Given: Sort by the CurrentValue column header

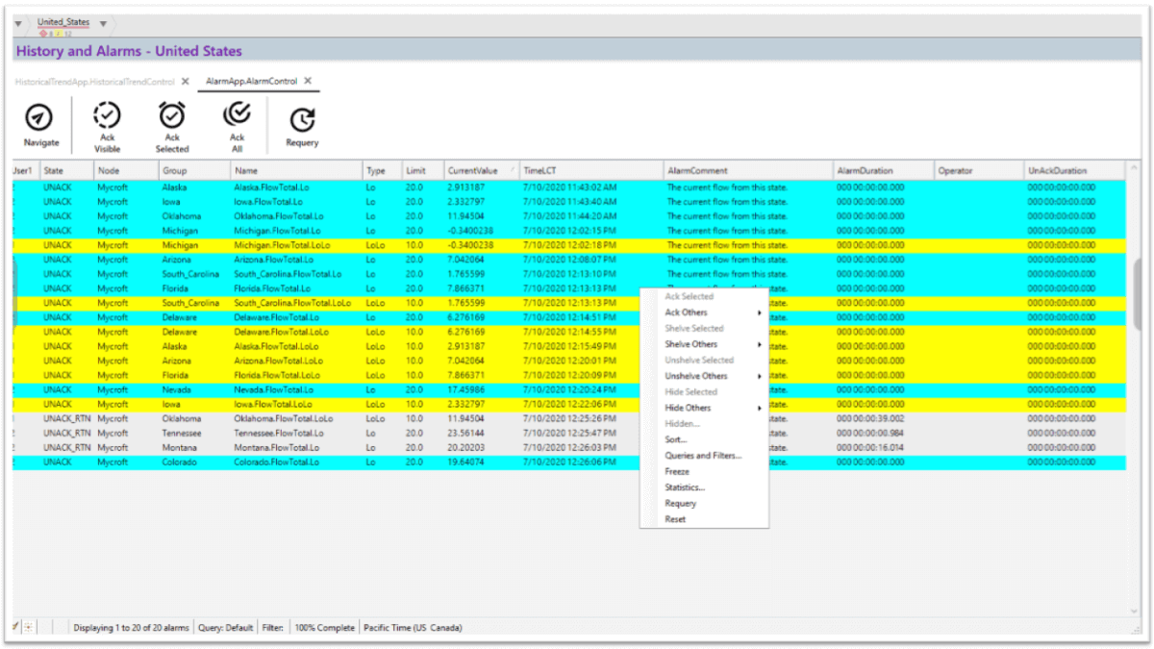Looking at the screenshot, I should point(473,170).
